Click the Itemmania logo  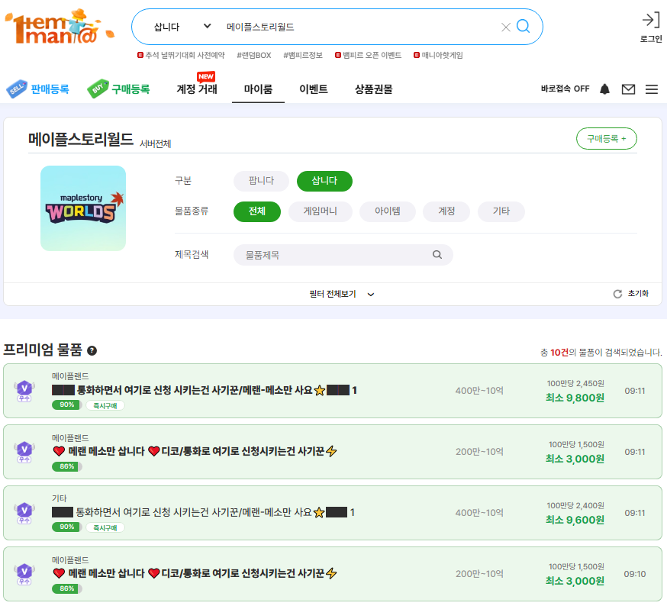point(59,27)
